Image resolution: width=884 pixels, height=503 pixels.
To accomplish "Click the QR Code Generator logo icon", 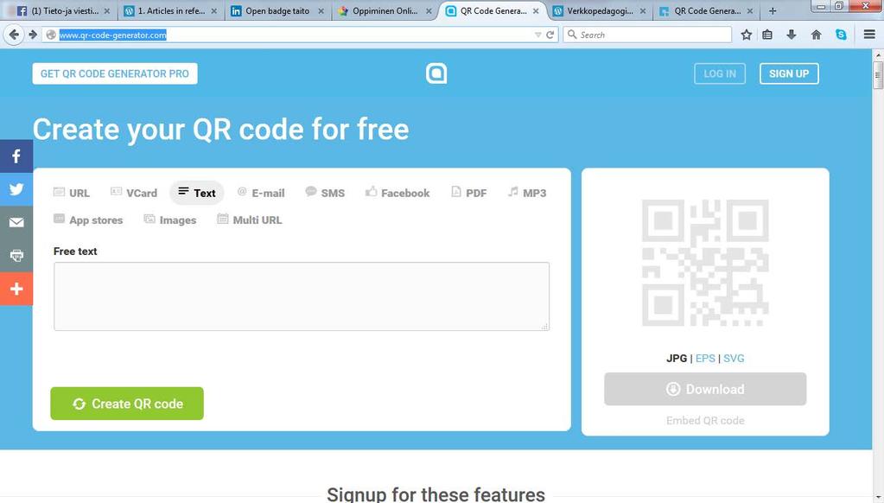I will [x=436, y=73].
